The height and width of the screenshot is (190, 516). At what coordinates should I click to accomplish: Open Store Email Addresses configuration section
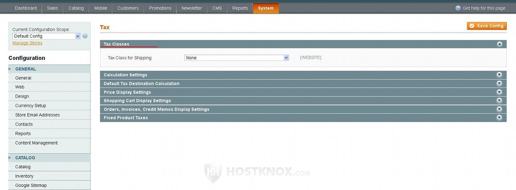(37, 115)
